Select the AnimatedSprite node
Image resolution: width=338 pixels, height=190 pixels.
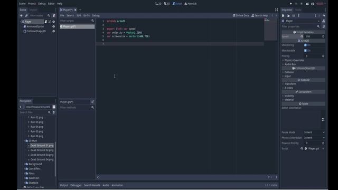[x=35, y=26]
